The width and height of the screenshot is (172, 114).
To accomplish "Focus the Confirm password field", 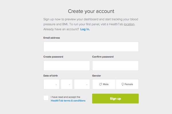I will pos(116,66).
